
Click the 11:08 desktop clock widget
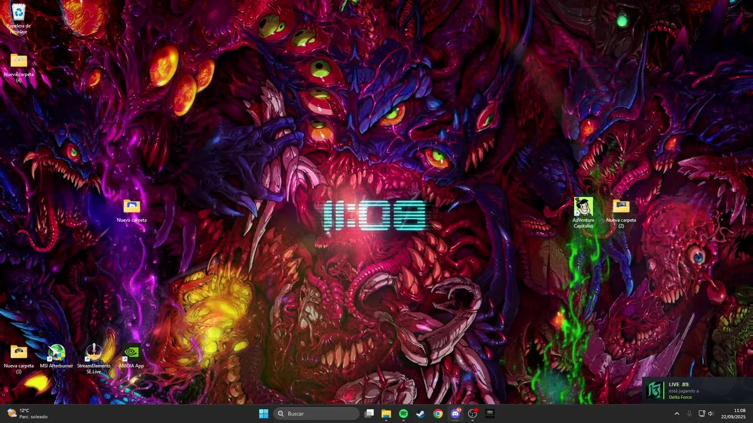[x=375, y=215]
